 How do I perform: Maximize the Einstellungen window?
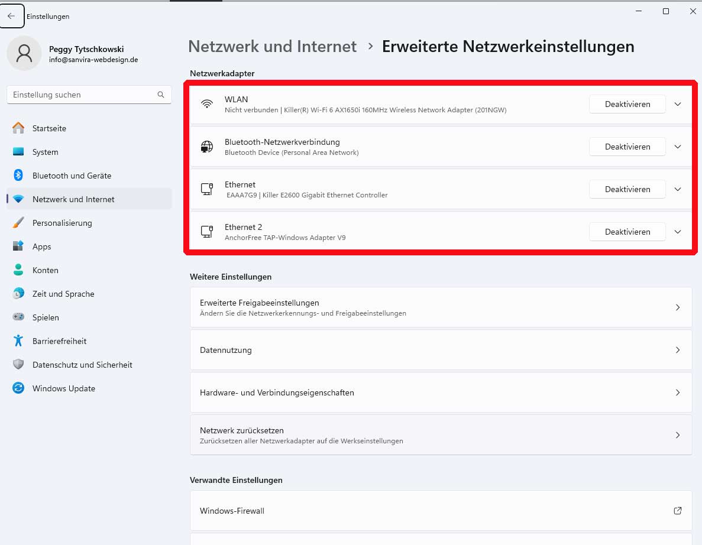click(x=666, y=11)
